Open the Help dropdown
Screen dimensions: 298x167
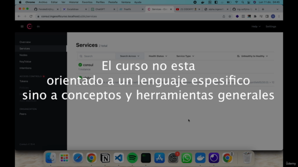click(x=256, y=26)
